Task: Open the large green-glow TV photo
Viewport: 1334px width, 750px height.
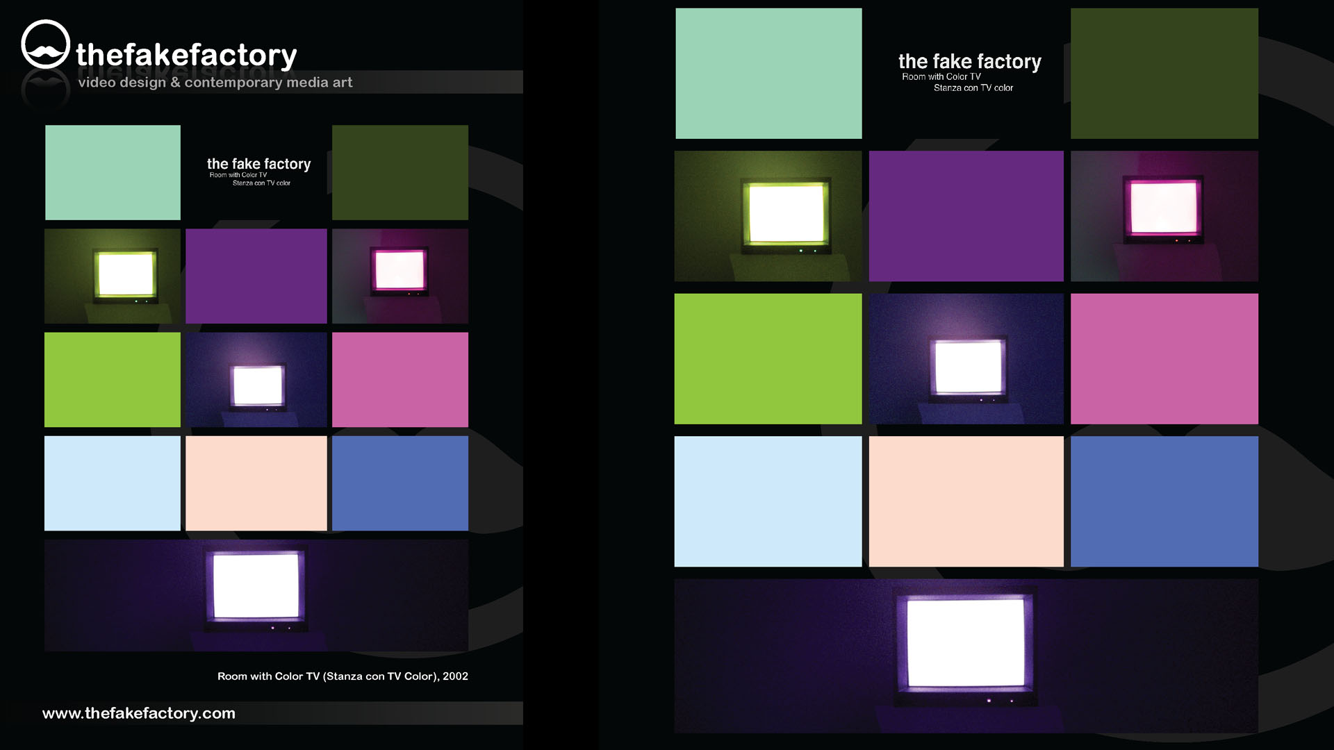Action: (x=768, y=216)
